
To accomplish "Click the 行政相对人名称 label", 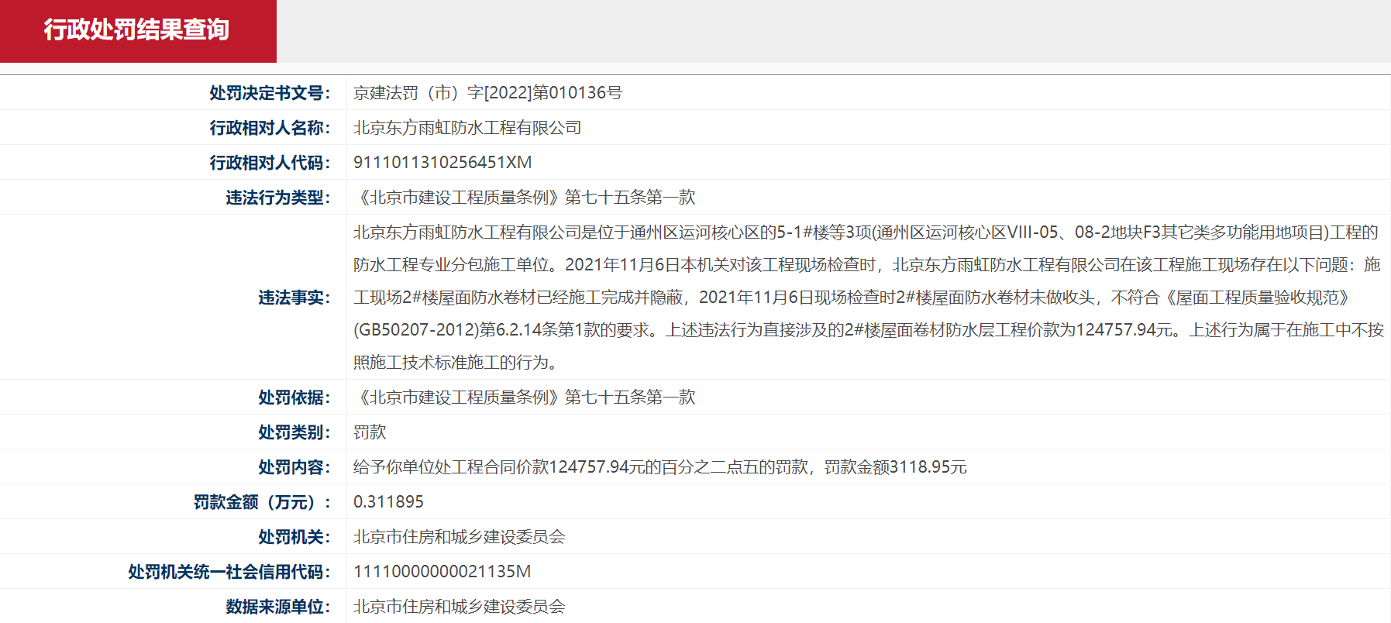I will (x=270, y=128).
